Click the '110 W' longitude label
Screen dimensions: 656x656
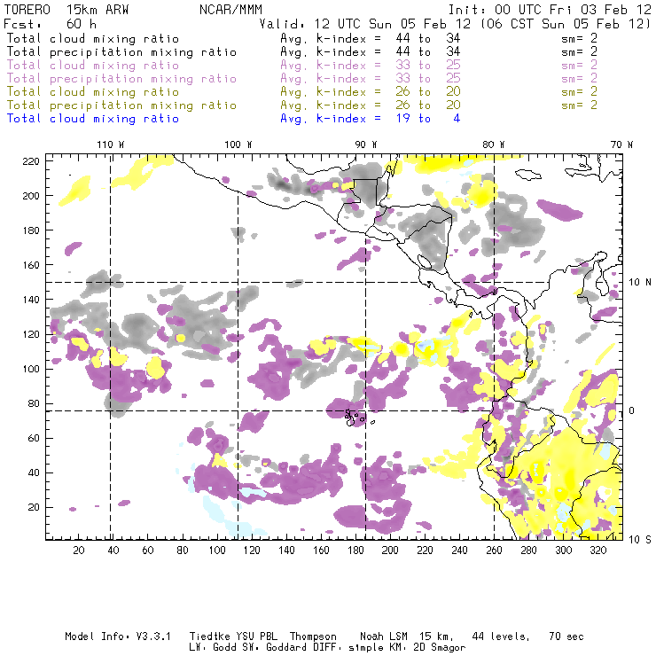click(111, 144)
